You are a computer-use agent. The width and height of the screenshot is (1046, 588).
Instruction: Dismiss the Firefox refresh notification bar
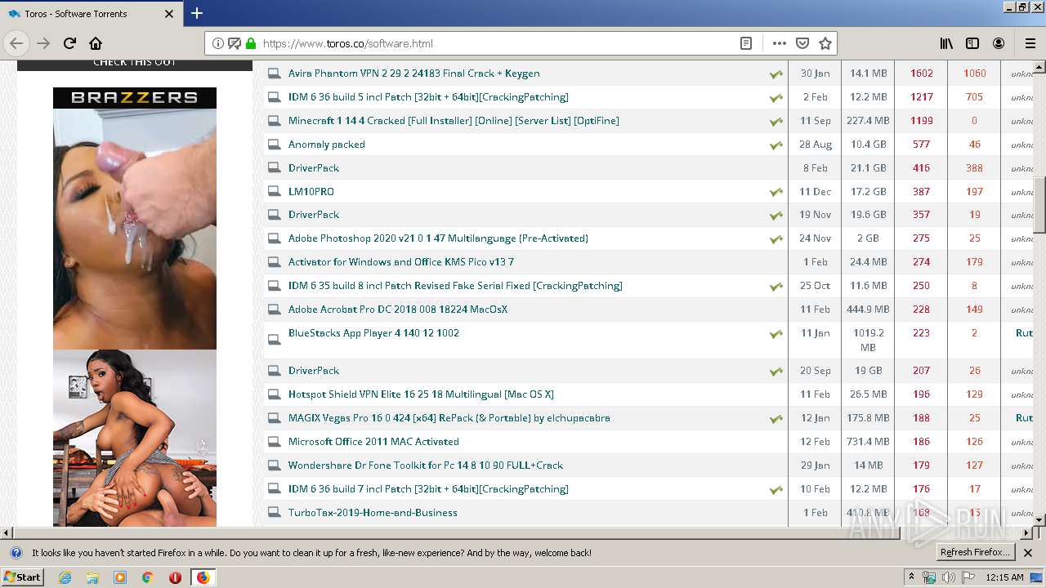click(x=1029, y=553)
